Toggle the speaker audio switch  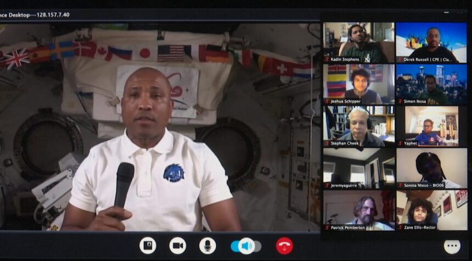(246, 246)
